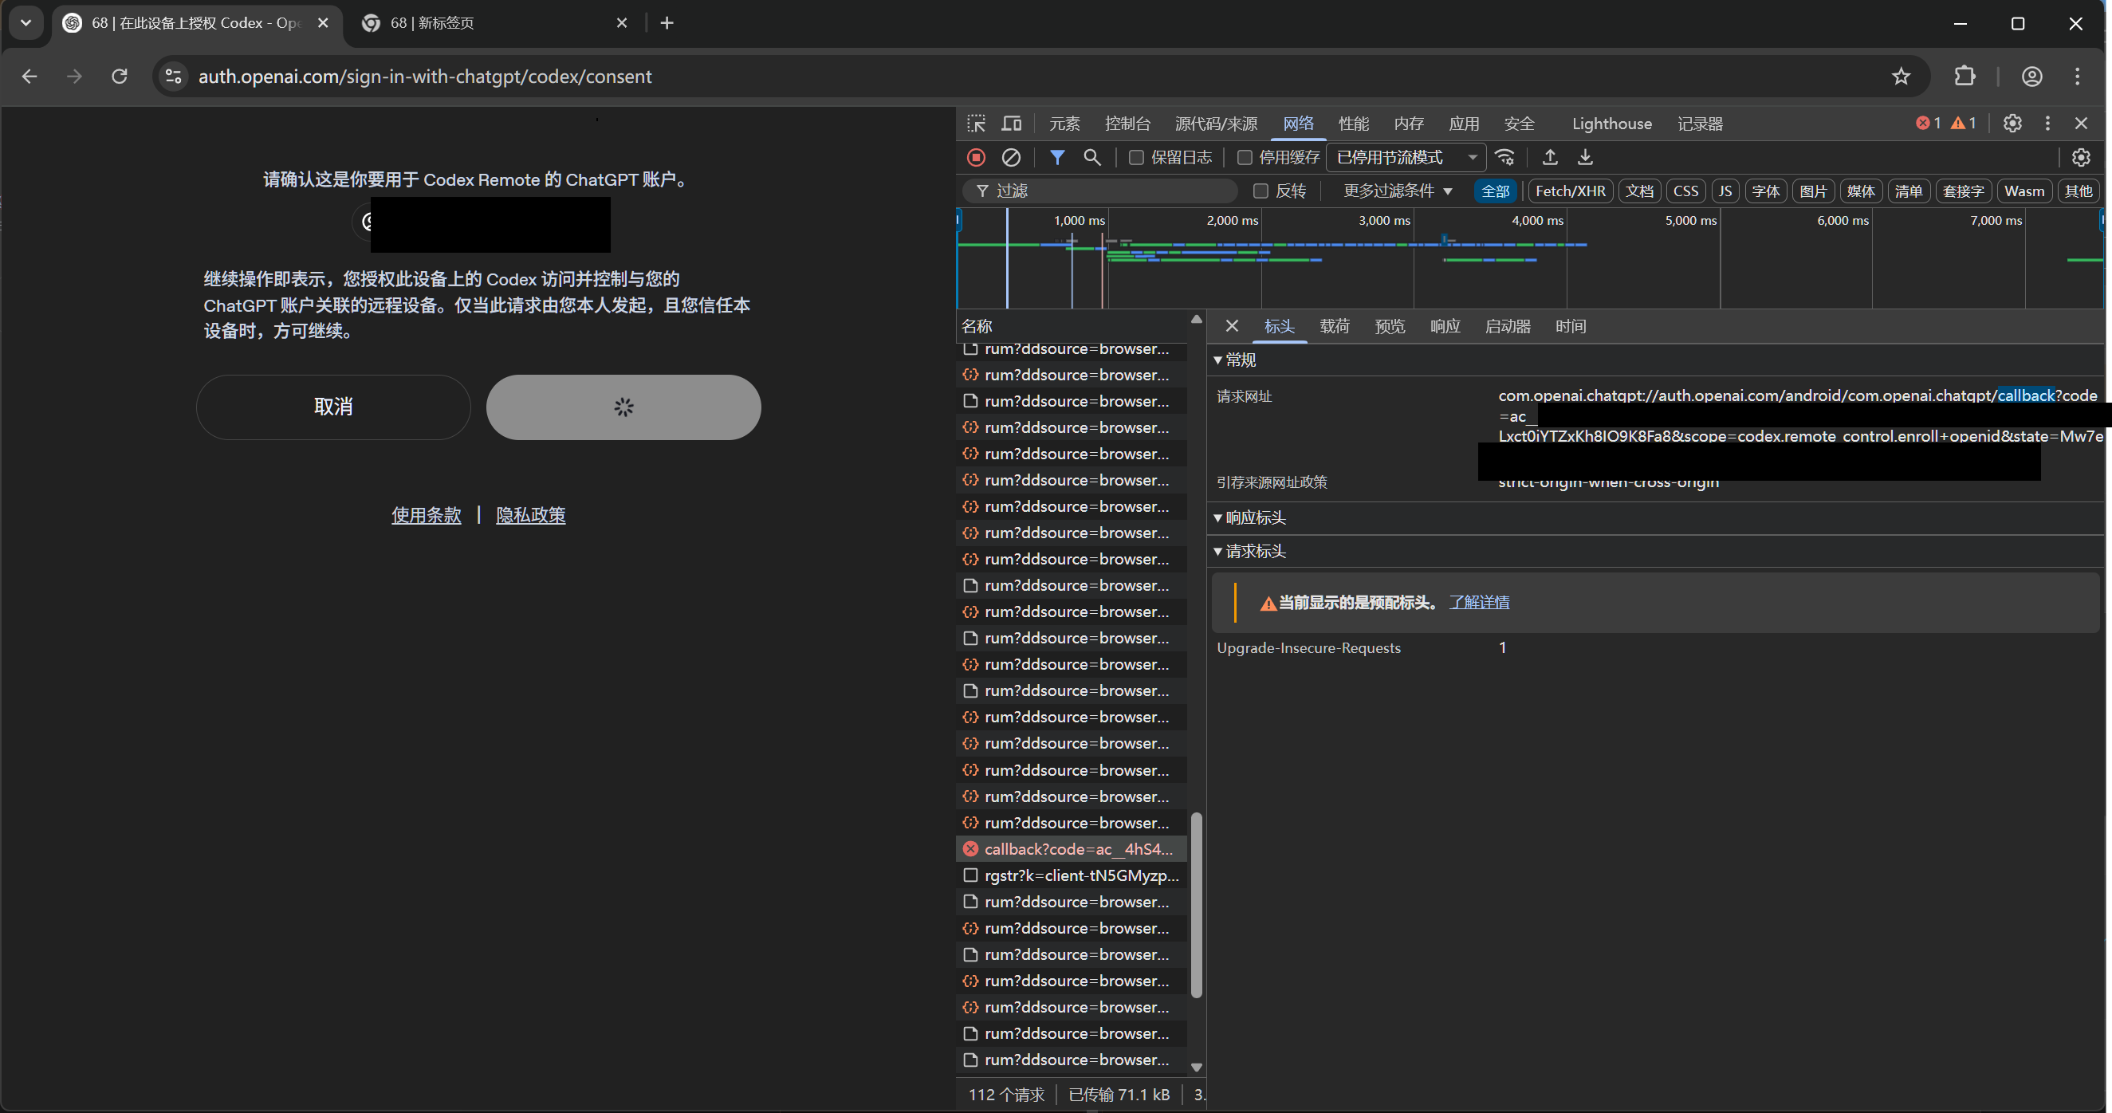Select the rgstr?k=client request row
This screenshot has height=1113, width=2112.
(x=1072, y=875)
